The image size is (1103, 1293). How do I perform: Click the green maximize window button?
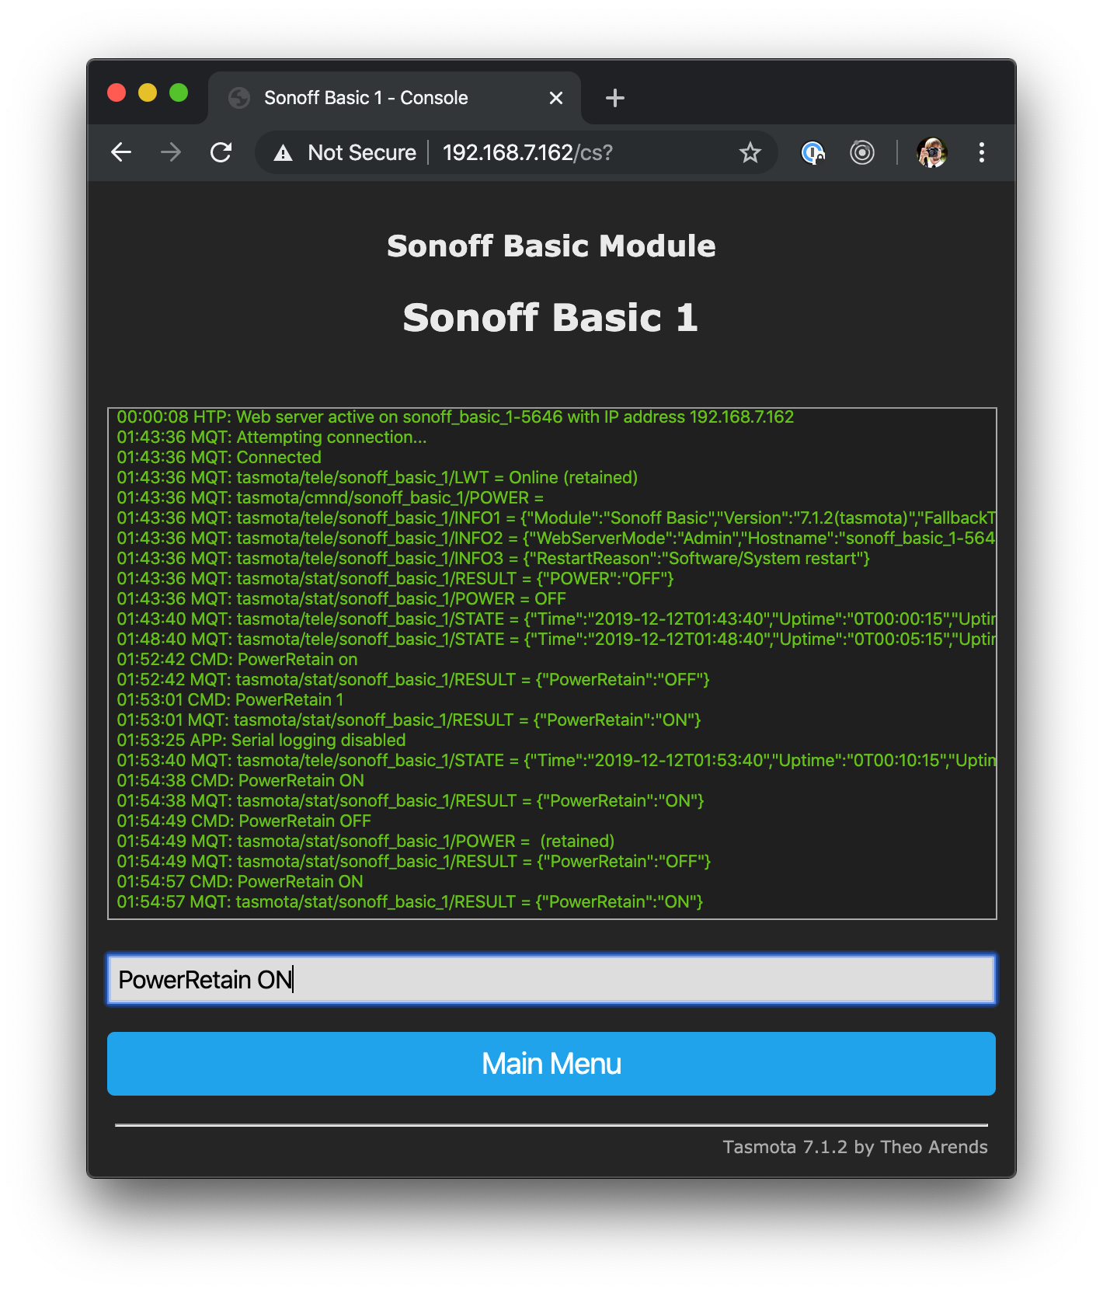tap(179, 93)
